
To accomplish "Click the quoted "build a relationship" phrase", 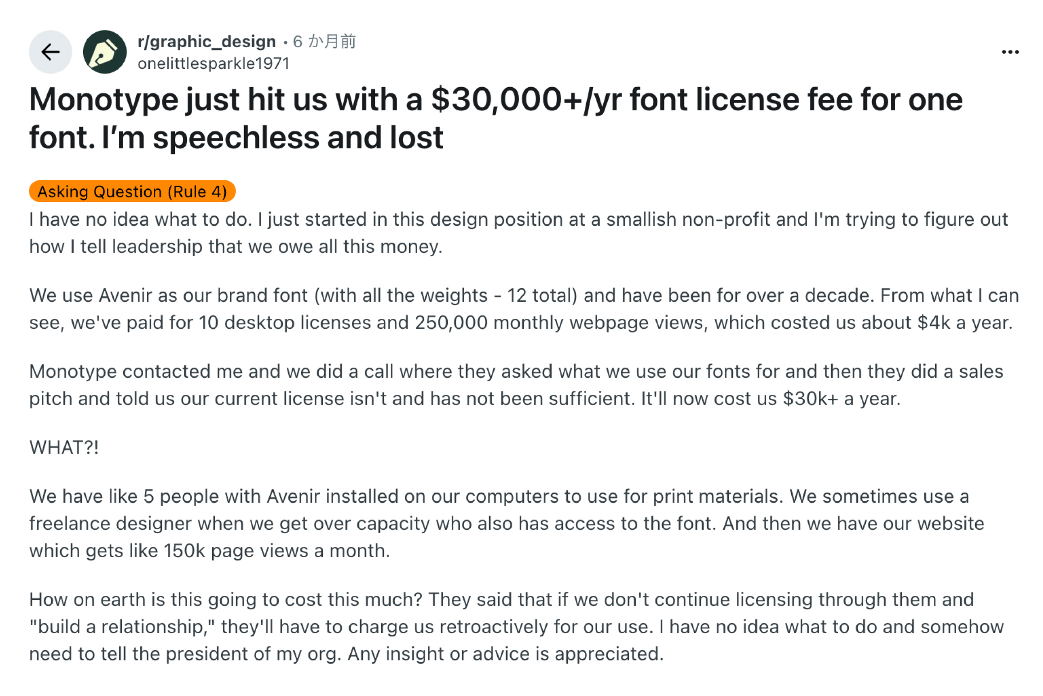I will [121, 627].
